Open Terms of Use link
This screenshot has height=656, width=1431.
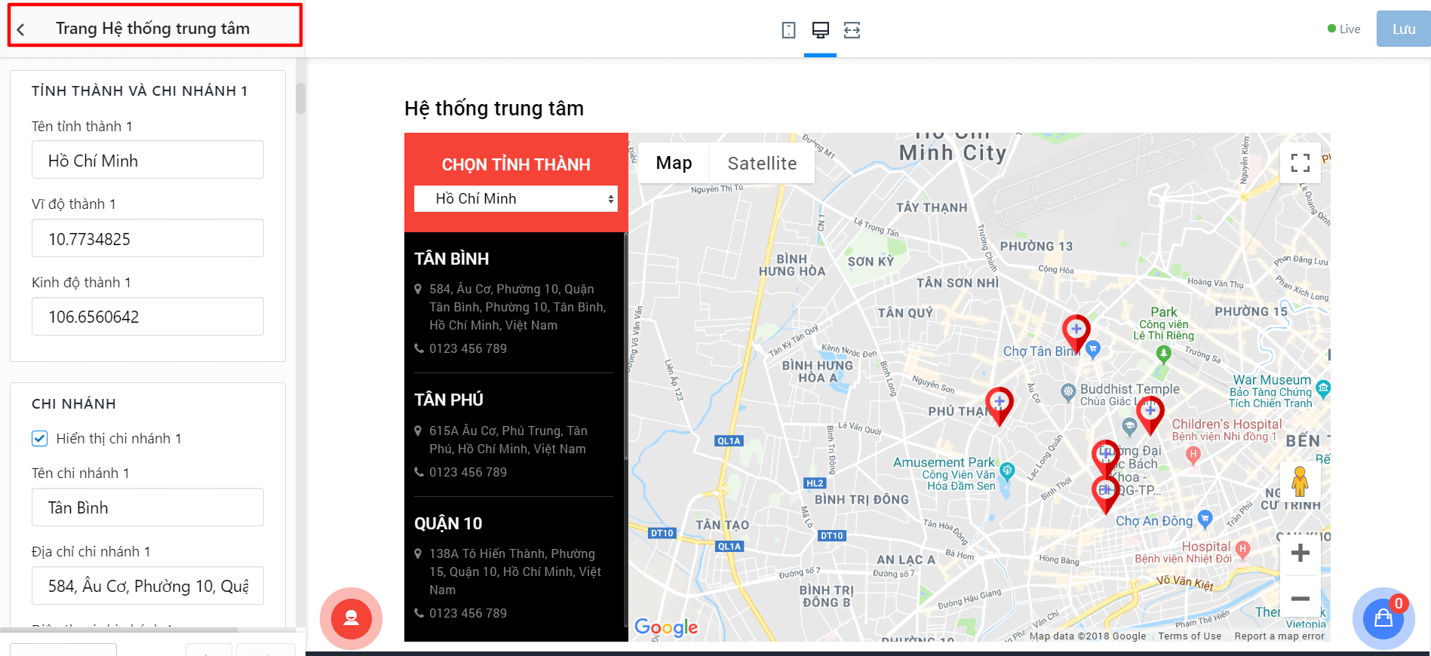[x=1190, y=636]
